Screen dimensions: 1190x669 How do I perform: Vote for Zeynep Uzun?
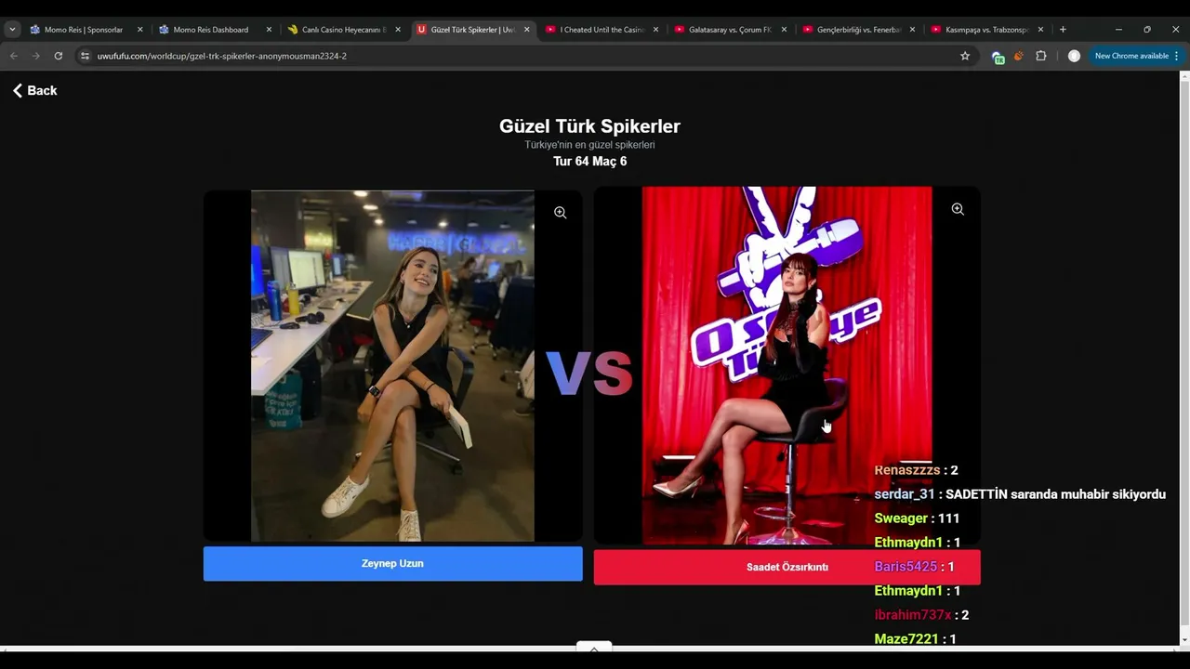(x=393, y=564)
